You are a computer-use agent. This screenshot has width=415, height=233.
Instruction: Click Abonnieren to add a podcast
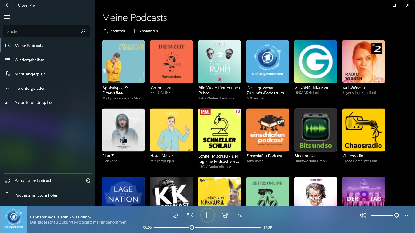145,31
